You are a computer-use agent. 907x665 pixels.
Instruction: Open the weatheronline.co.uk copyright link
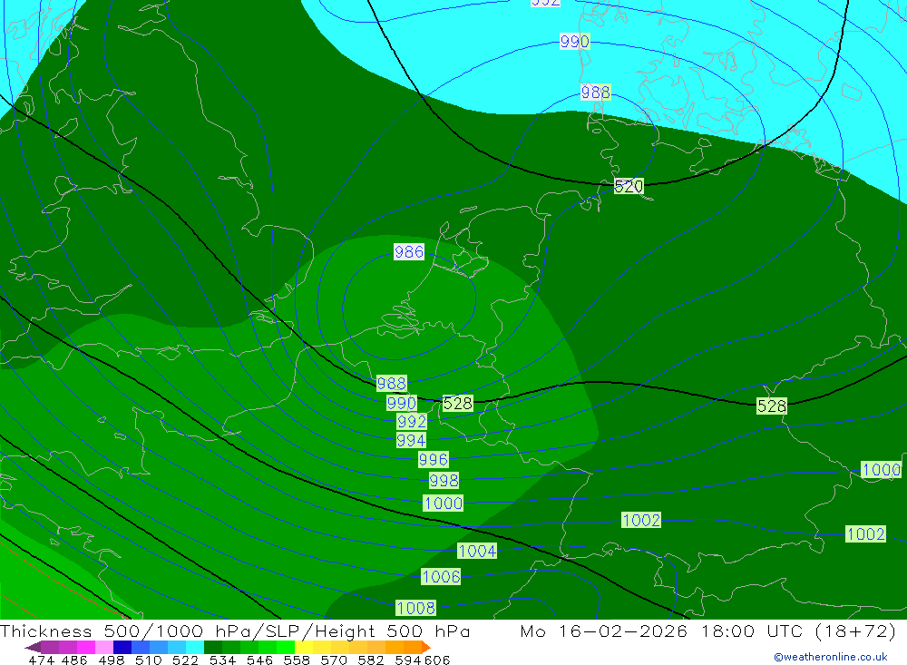pos(831,657)
